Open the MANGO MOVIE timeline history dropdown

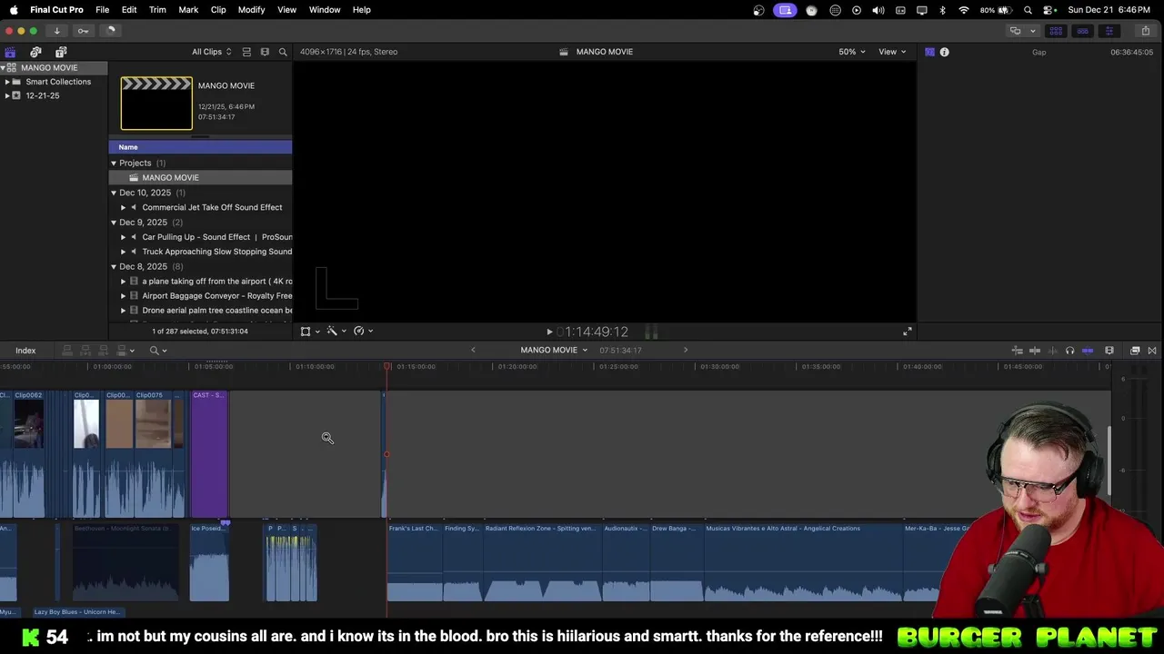554,351
